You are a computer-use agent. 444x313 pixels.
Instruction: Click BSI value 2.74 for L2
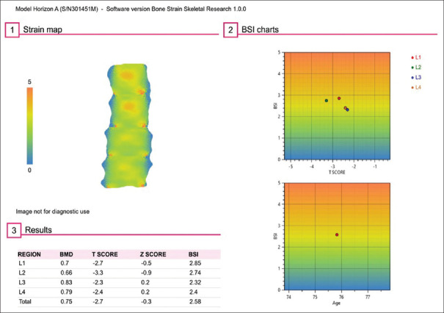click(x=195, y=273)
